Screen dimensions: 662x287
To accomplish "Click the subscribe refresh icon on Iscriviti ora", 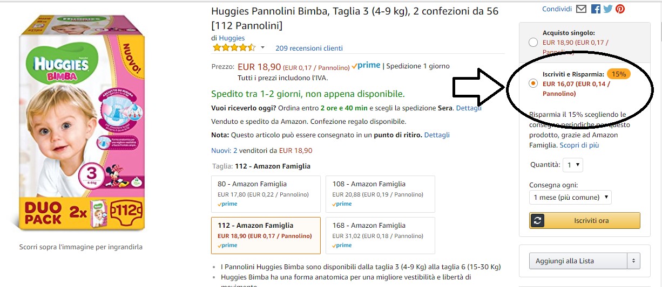I will [538, 220].
